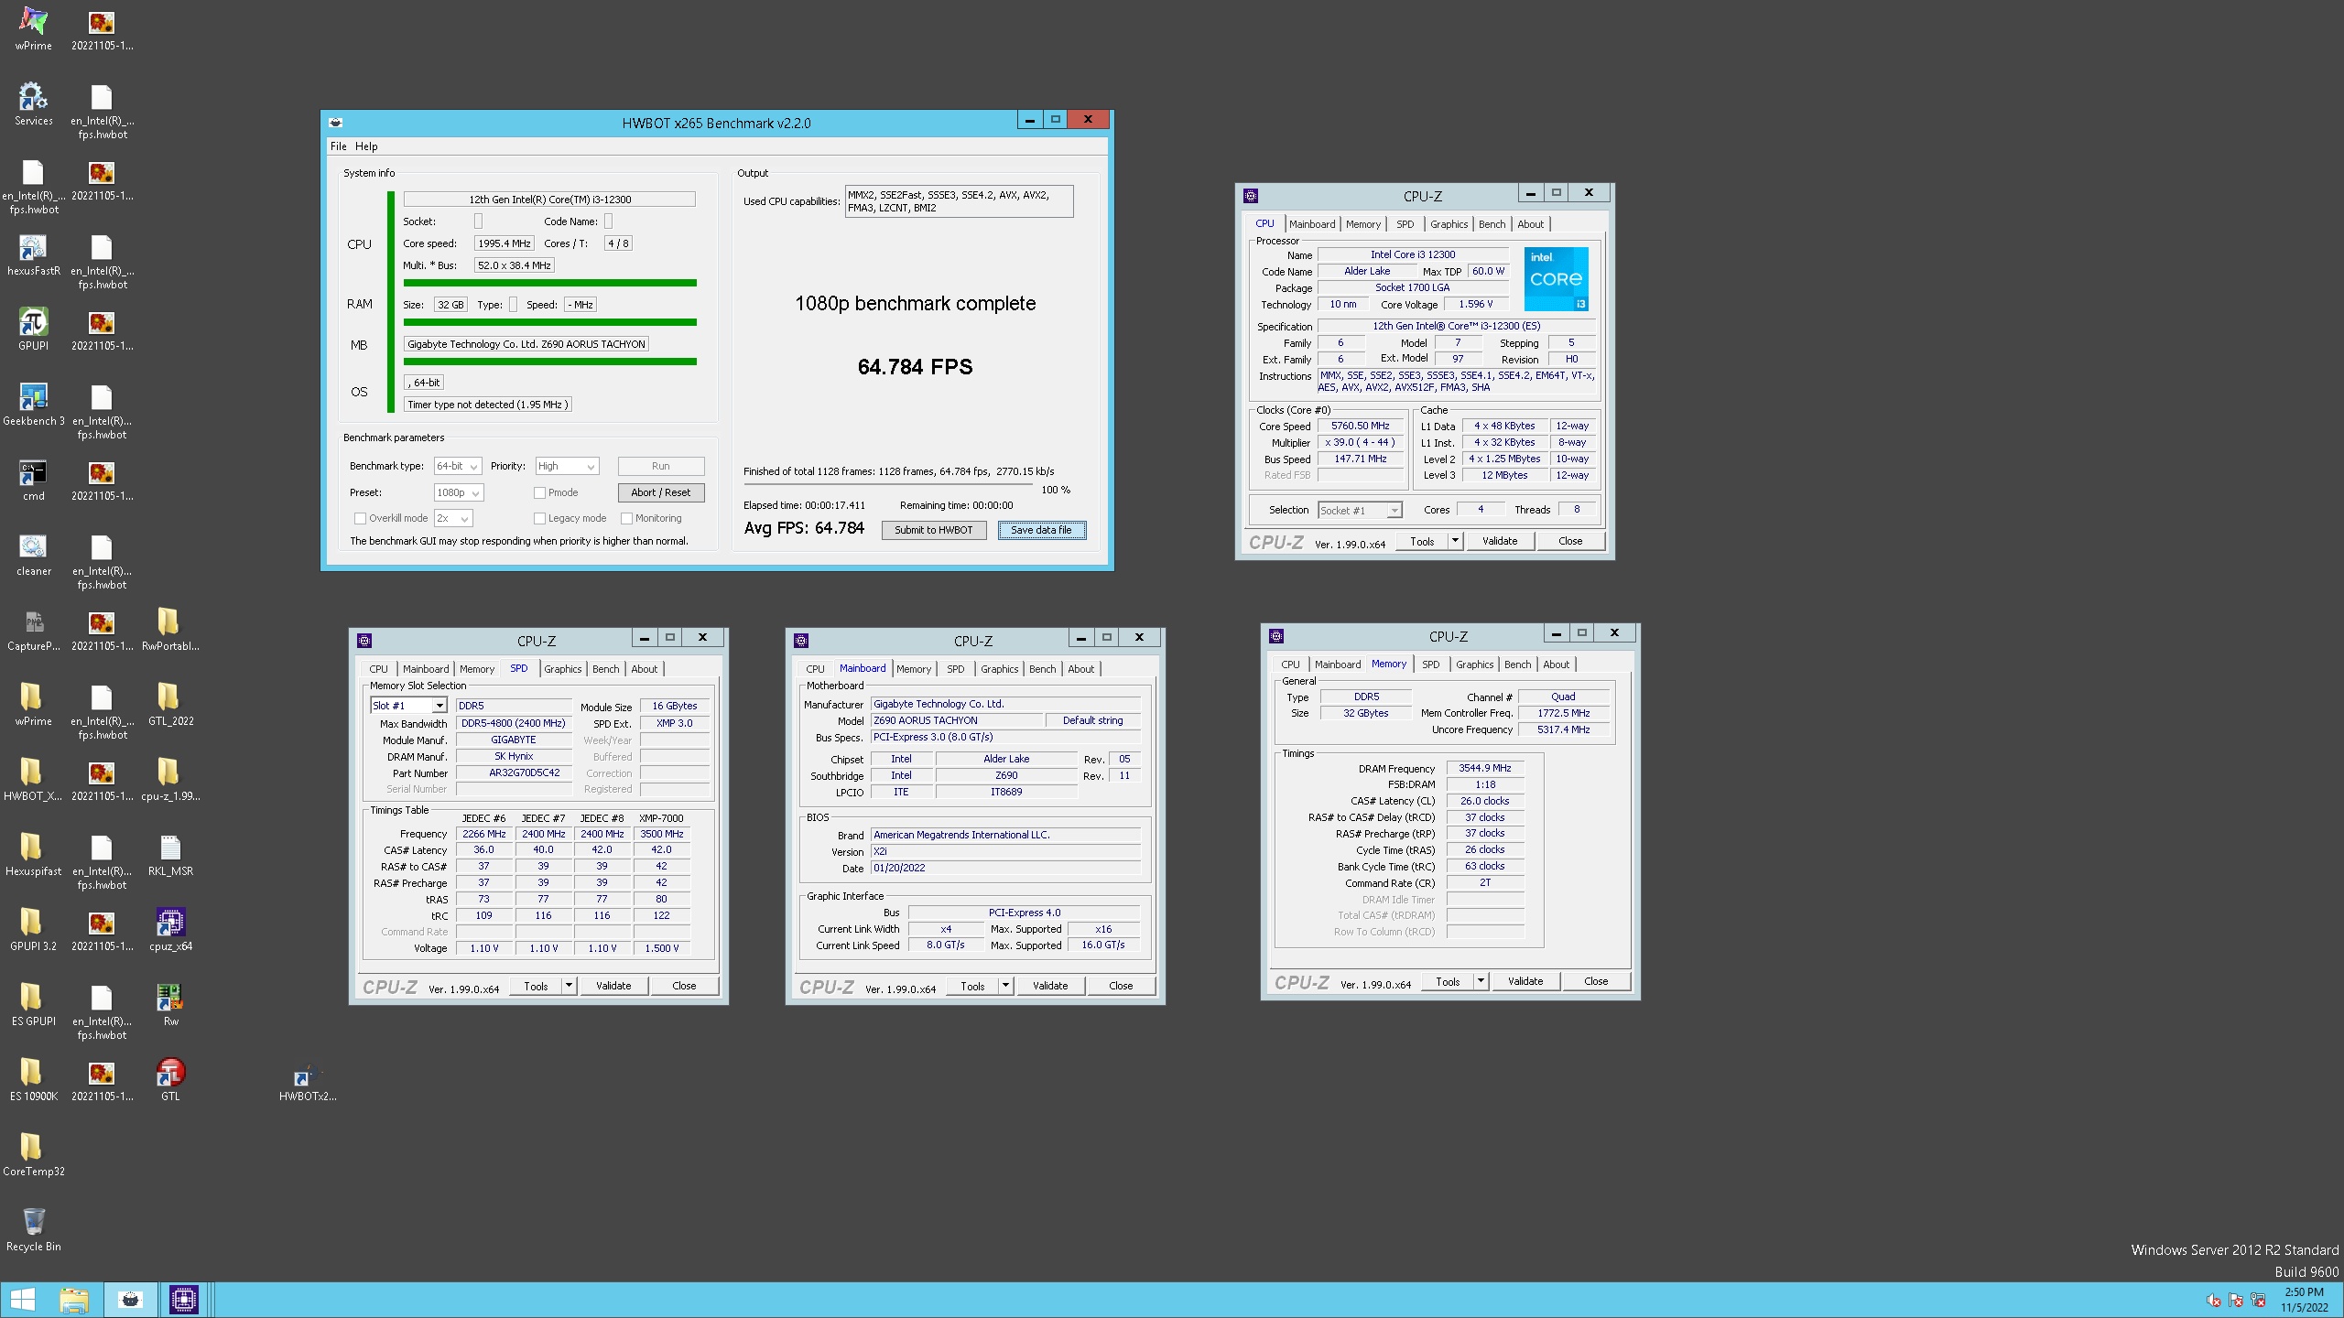Switch to Memory tab in Mainboard CPU-Z window

[x=914, y=669]
